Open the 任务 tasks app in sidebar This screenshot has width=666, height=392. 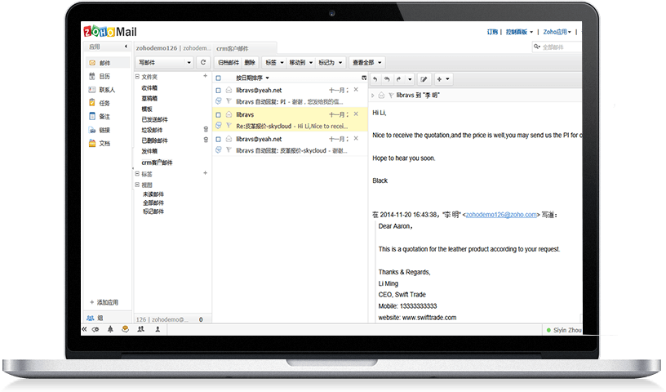(104, 103)
